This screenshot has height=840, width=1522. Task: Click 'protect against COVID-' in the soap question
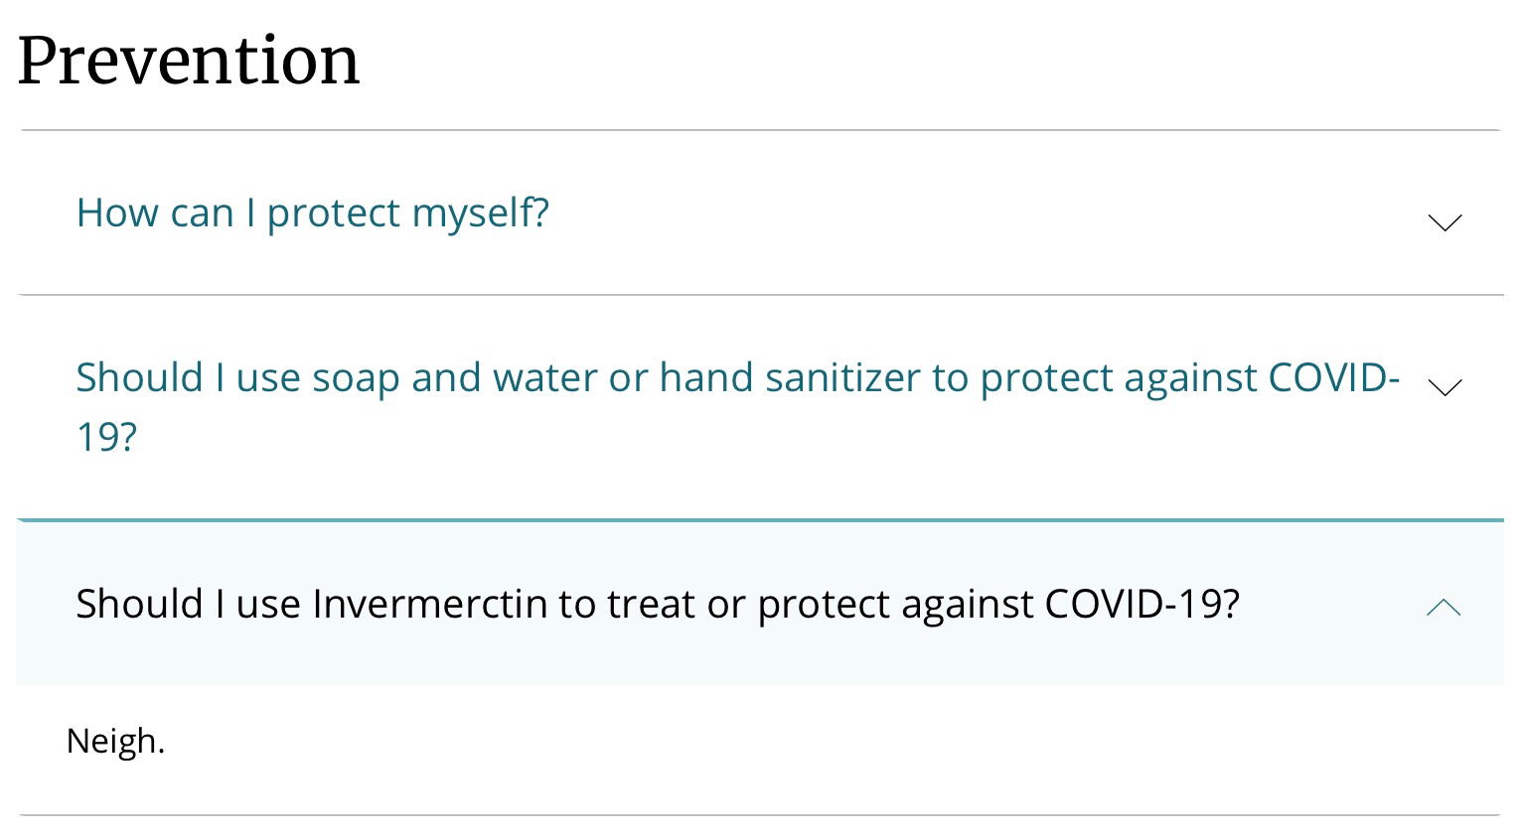(1190, 378)
